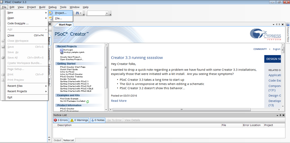Click horizontal scrollbar of news pane
The height and width of the screenshot is (143, 290).
pos(181,110)
